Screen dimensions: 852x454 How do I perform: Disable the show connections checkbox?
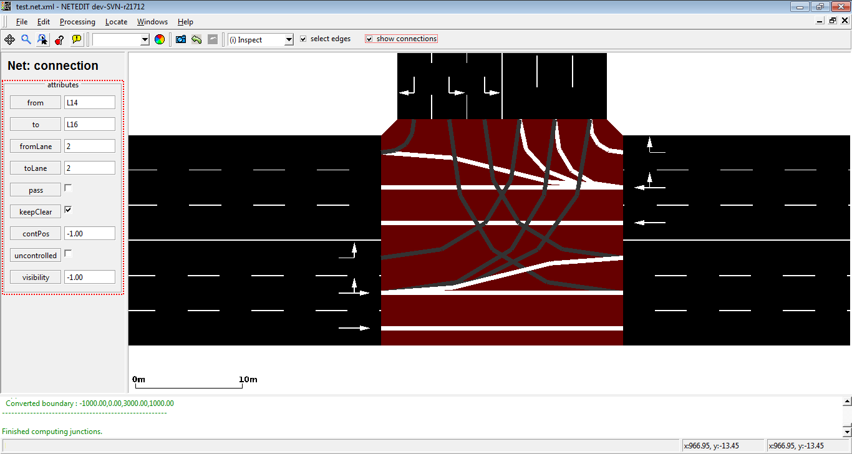pyautogui.click(x=369, y=39)
